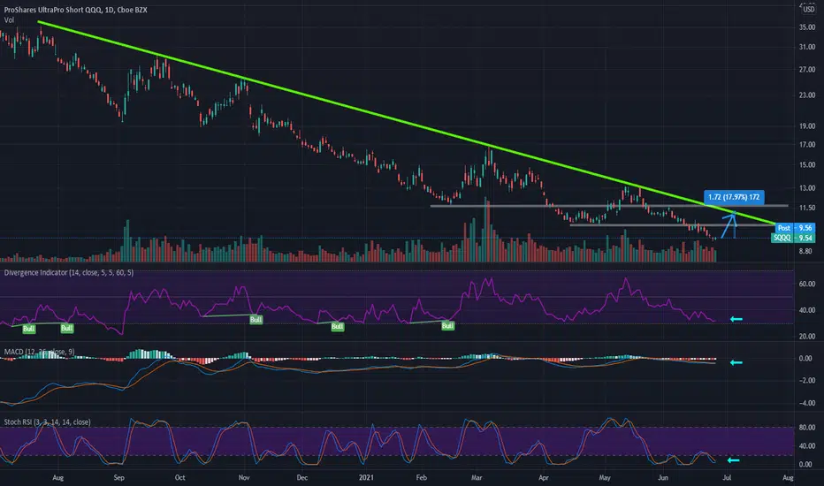Click the 2021 year marker on time axis
The width and height of the screenshot is (824, 486).
tap(366, 477)
